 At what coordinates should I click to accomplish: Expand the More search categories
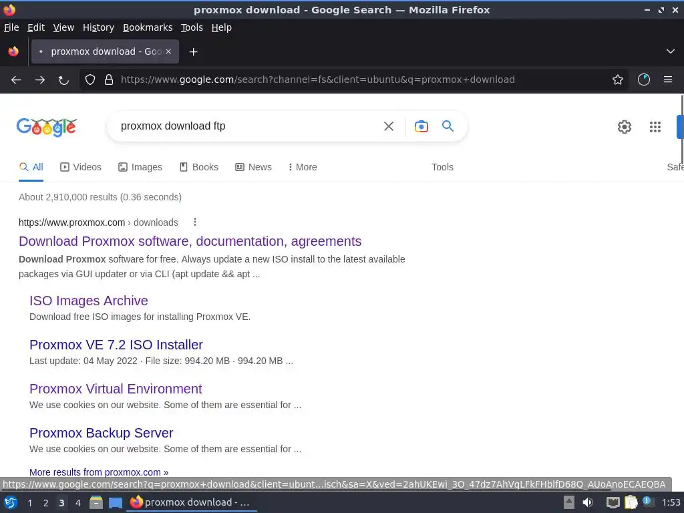[303, 167]
